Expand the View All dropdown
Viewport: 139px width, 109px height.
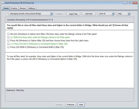coord(106,14)
